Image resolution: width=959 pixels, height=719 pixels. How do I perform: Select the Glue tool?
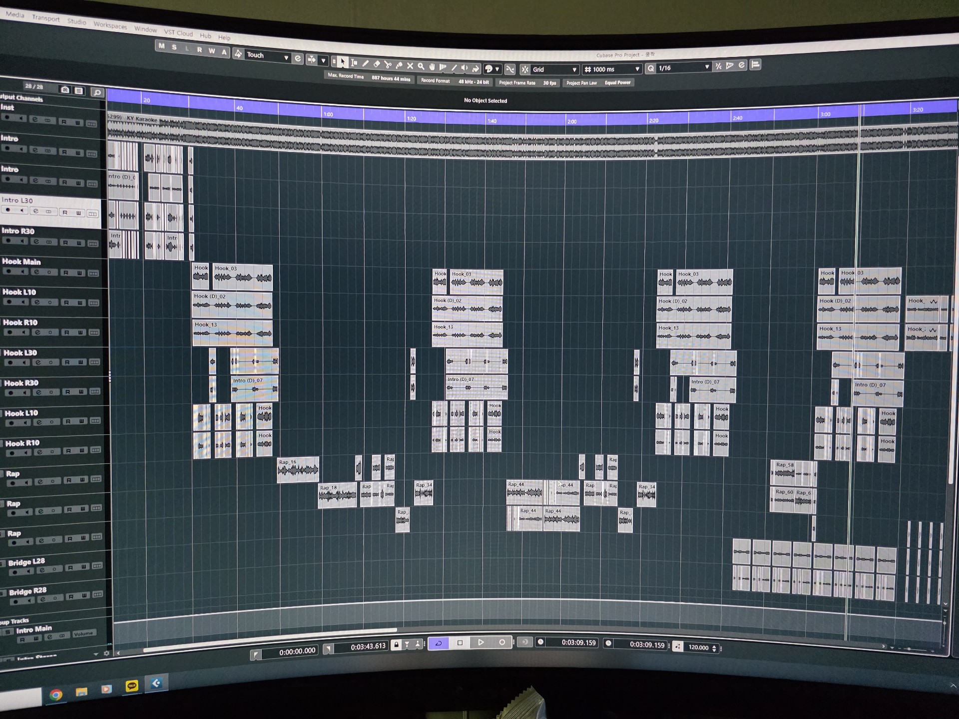(399, 65)
